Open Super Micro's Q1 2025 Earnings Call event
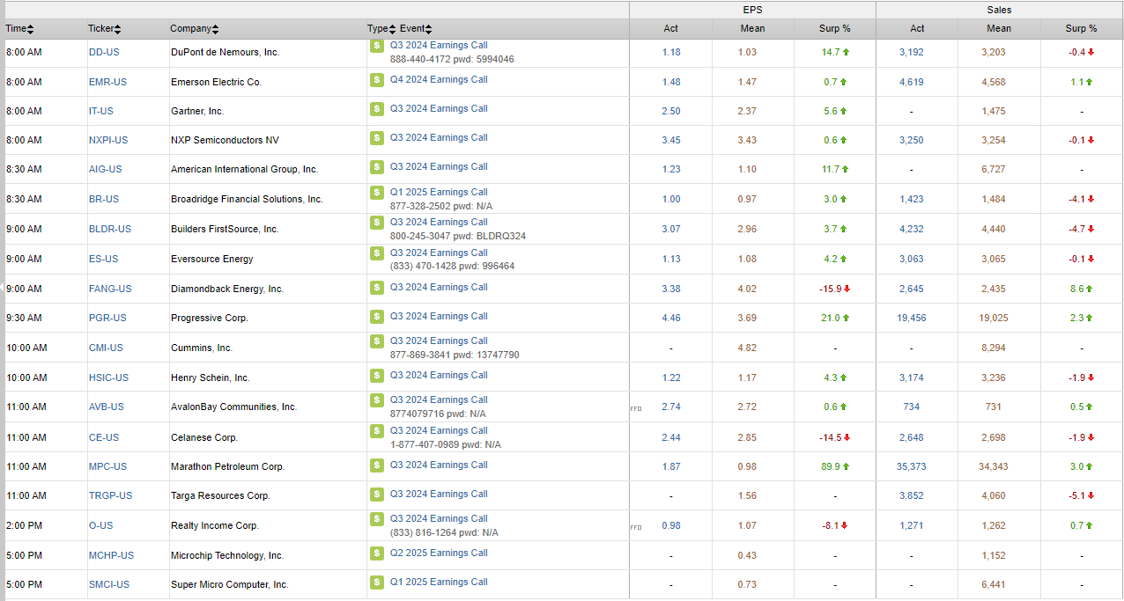This screenshot has height=601, width=1124. 439,582
